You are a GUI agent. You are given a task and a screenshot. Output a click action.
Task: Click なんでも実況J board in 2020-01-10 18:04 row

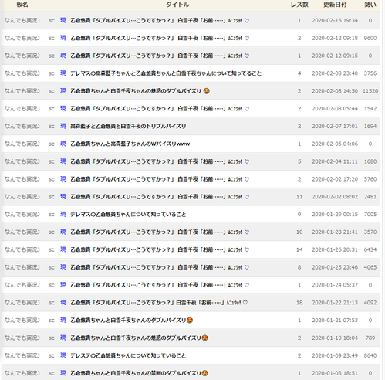point(22,338)
